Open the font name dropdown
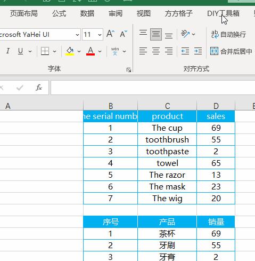The image size is (255, 261). point(77,35)
